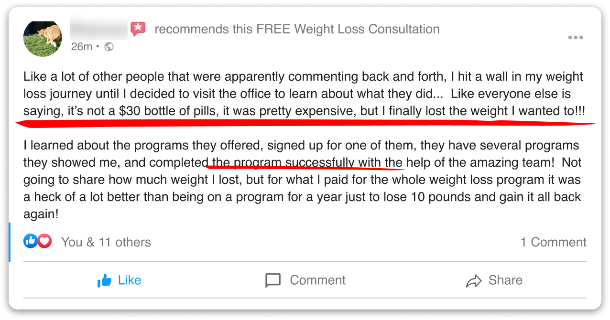610x320 pixels.
Task: Expand the "1 Comment" thread
Action: (x=553, y=242)
